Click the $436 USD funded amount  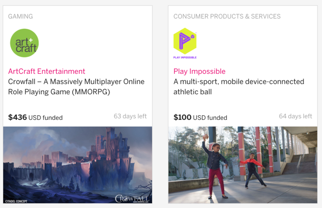point(35,117)
